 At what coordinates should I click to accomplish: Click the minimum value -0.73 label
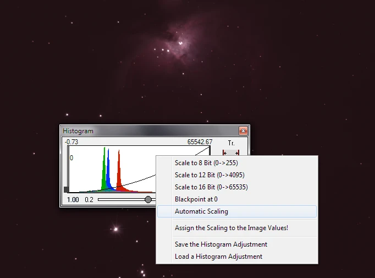[71, 142]
